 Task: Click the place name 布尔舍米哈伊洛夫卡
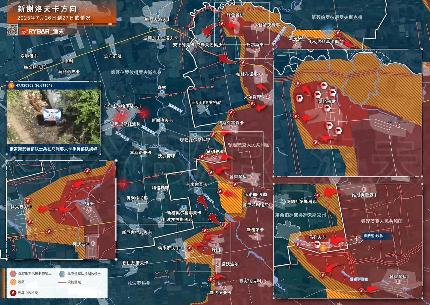[x=123, y=106]
